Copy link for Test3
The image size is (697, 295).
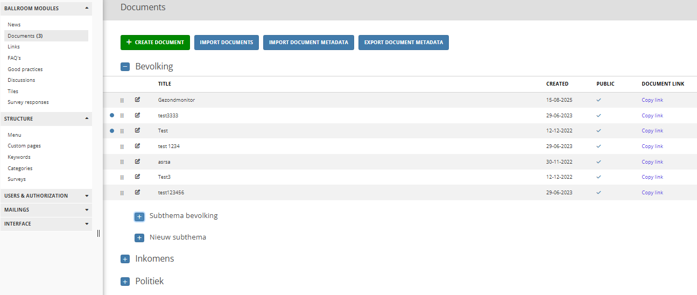pos(652,177)
